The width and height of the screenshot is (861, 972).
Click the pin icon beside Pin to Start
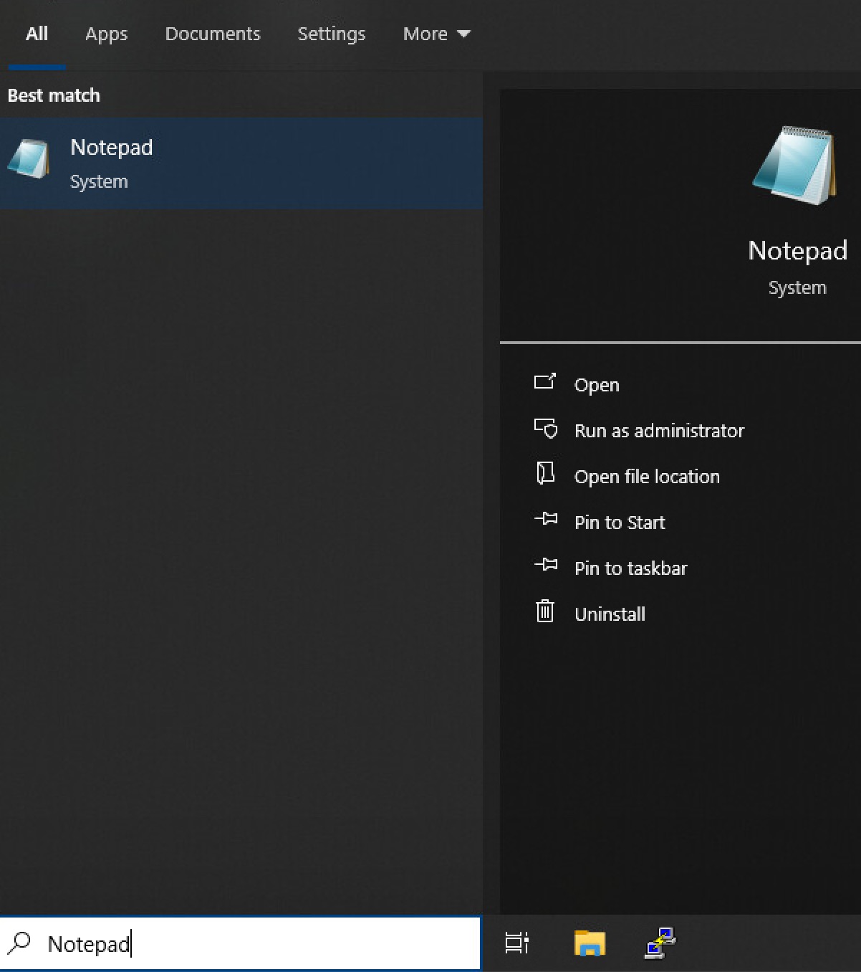coord(546,518)
